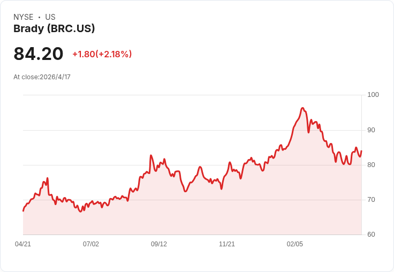Click the 80 price axis label

click(371, 165)
